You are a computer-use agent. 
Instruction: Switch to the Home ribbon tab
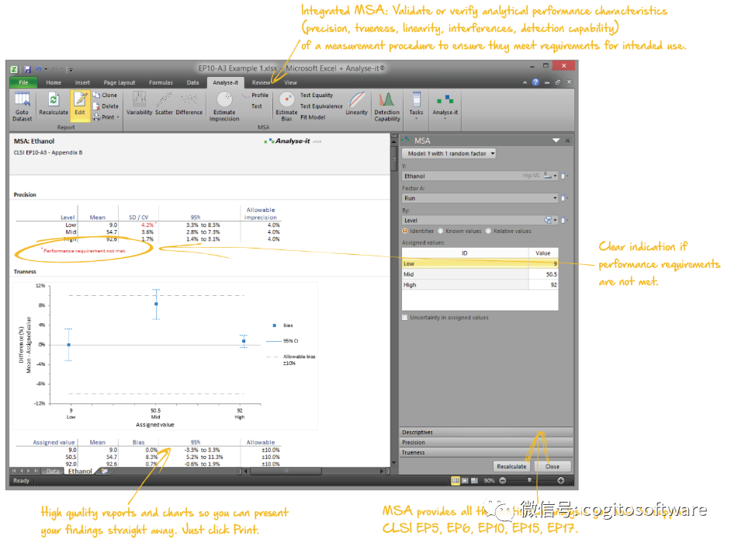pyautogui.click(x=54, y=82)
